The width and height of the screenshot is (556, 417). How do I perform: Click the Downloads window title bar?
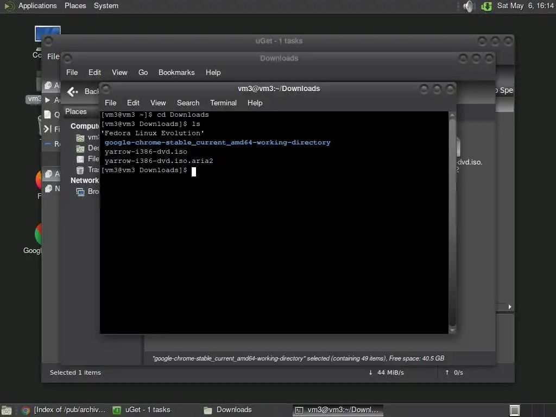click(x=279, y=59)
